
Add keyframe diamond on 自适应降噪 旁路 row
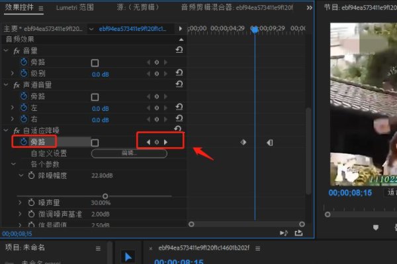click(x=157, y=142)
